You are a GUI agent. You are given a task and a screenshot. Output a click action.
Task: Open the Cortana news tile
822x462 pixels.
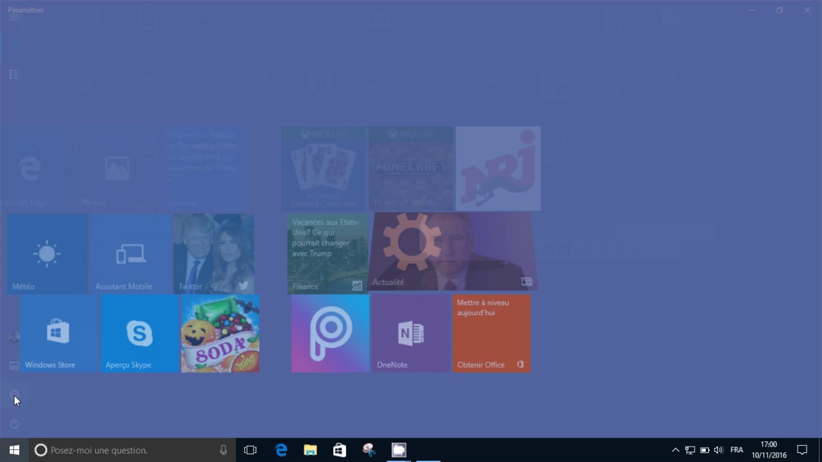click(204, 169)
